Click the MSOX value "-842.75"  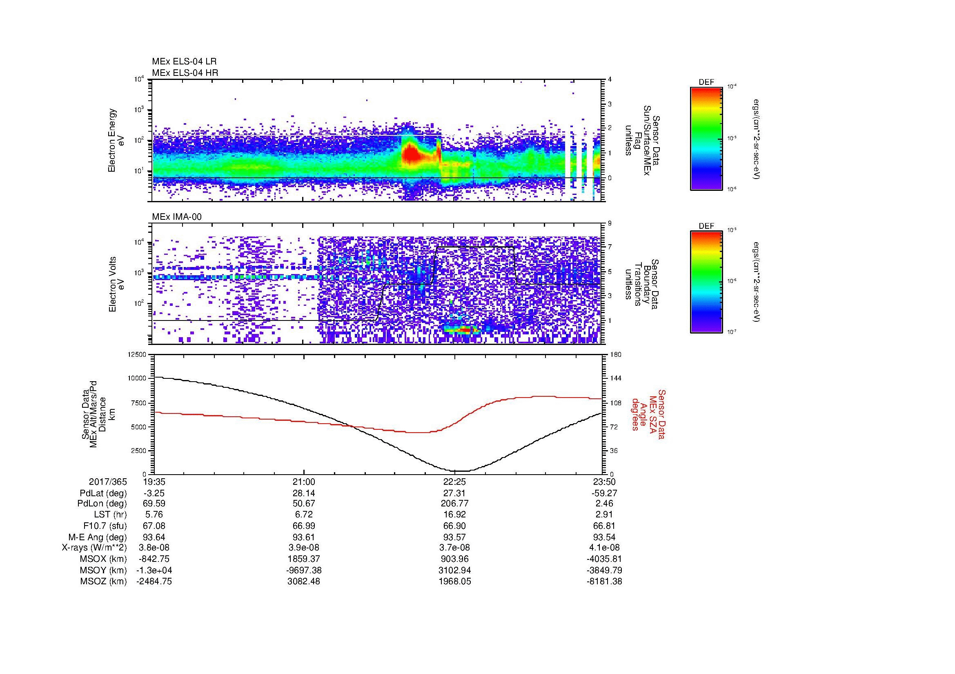[154, 559]
